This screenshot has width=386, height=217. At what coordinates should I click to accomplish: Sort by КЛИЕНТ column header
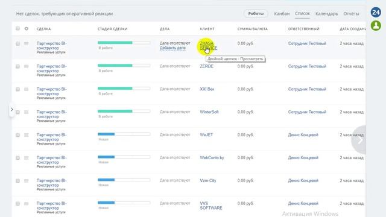207,29
